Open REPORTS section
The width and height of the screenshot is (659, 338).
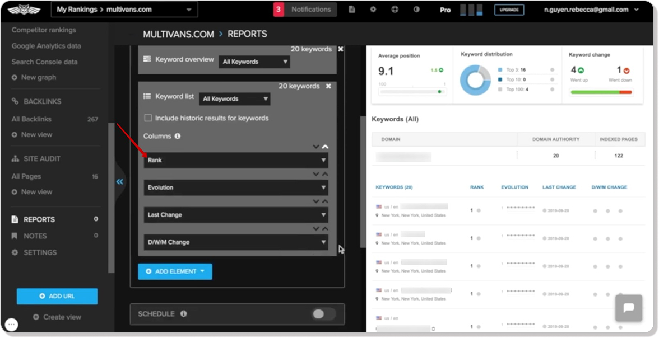tap(39, 219)
